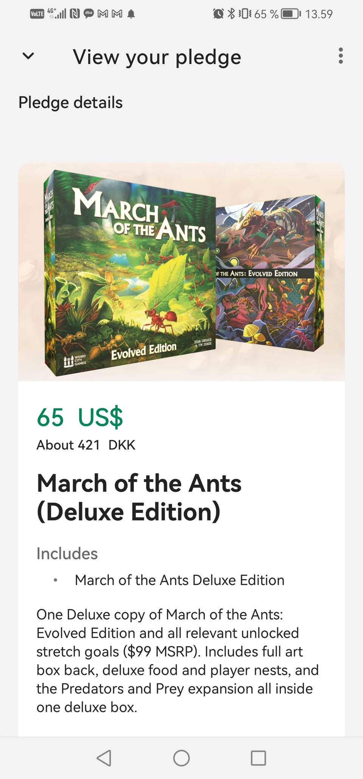Screen dimensions: 363x779
Task: Tap the March of the Ants Deluxe Edition list item
Action: 179,580
